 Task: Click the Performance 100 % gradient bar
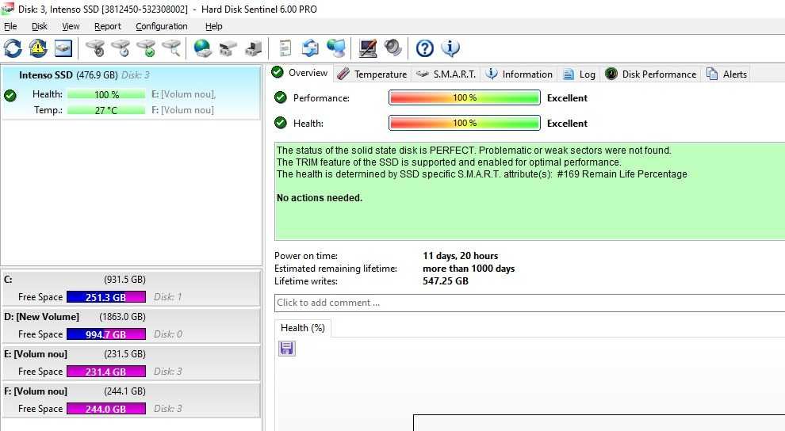pyautogui.click(x=465, y=97)
